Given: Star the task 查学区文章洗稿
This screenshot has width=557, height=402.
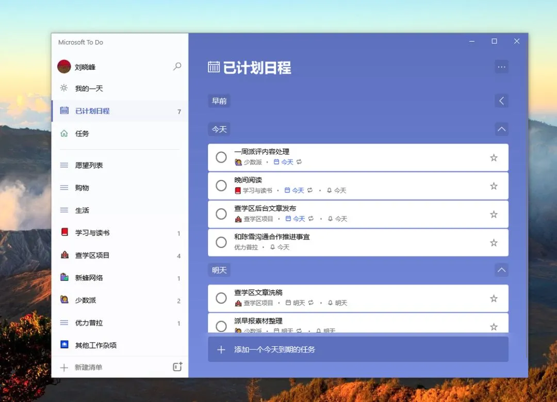Looking at the screenshot, I should point(494,298).
